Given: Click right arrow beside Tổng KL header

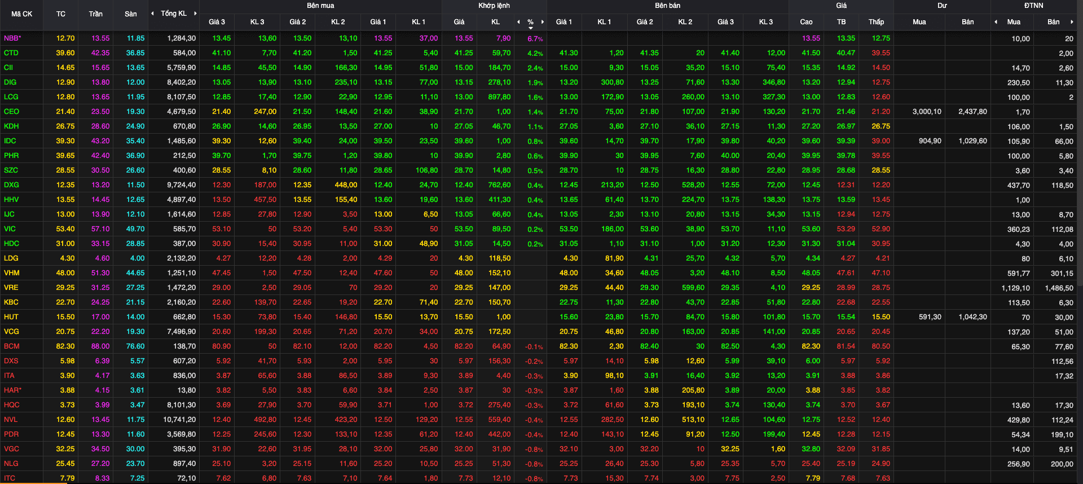Looking at the screenshot, I should point(195,14).
